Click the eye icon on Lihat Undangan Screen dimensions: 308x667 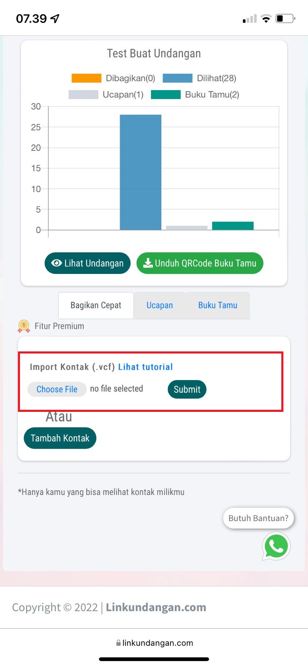56,263
